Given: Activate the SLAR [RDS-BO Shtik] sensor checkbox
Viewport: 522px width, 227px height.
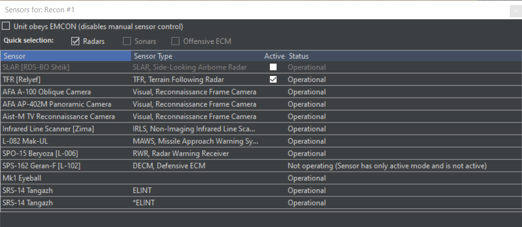Looking at the screenshot, I should [x=273, y=67].
